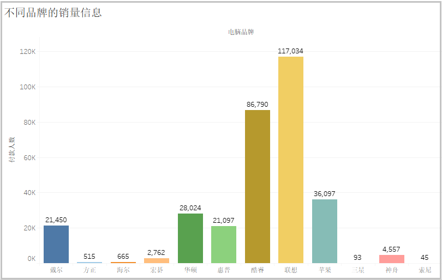Click the 117,034 data label
The width and height of the screenshot is (442, 280).
tap(291, 51)
